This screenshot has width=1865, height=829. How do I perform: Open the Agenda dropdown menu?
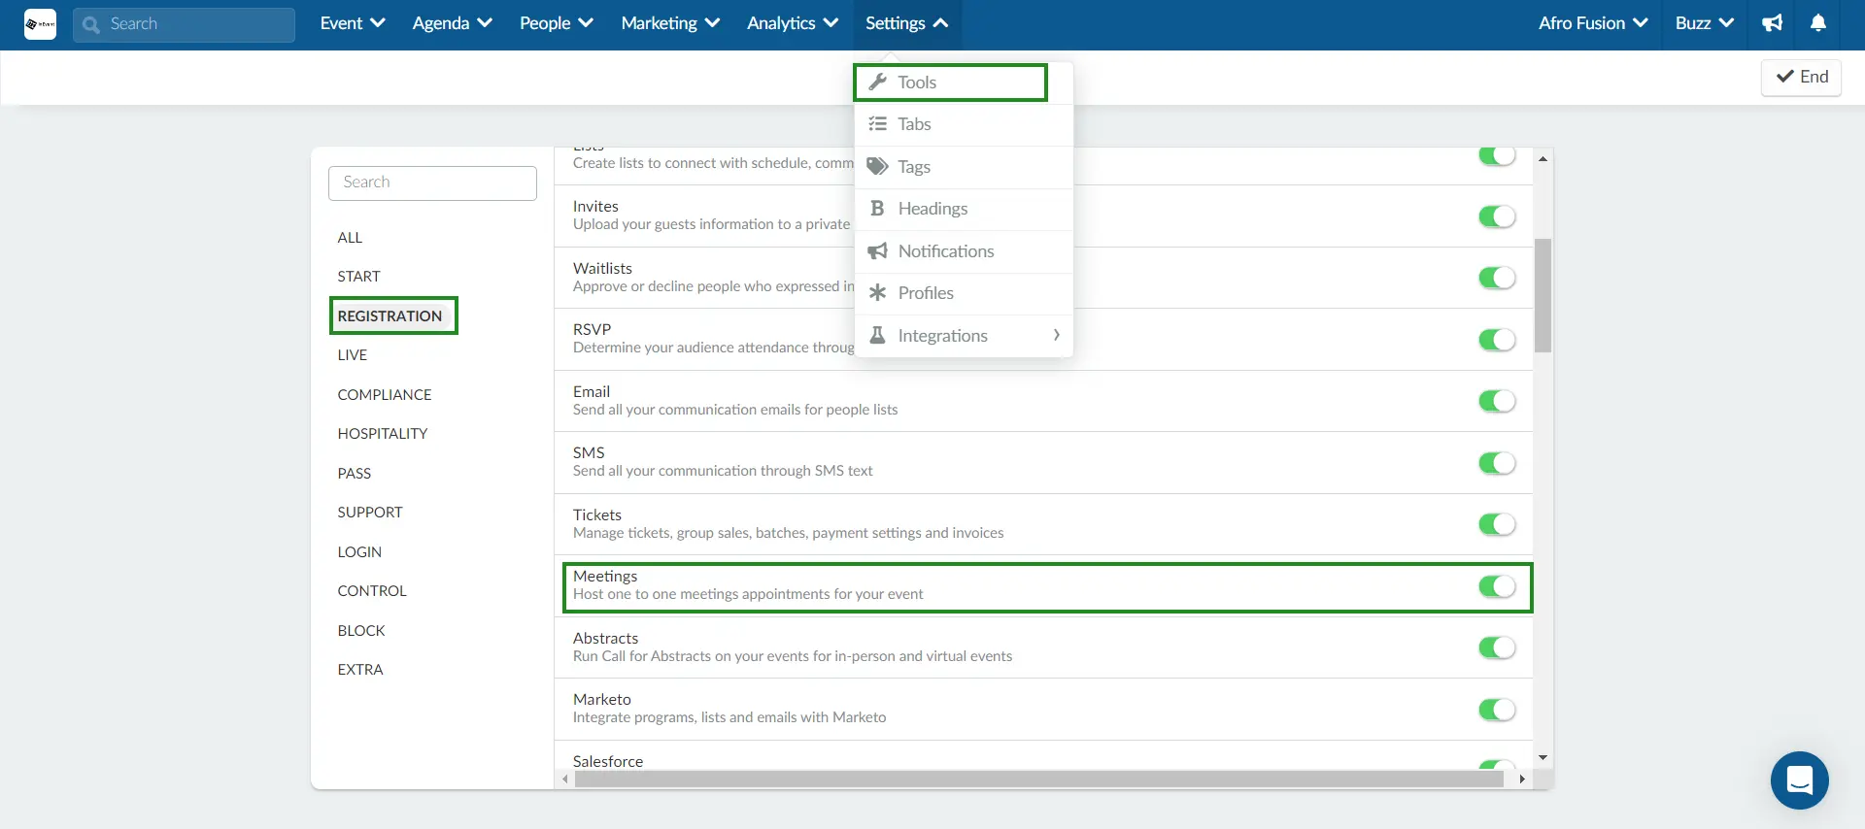click(452, 23)
